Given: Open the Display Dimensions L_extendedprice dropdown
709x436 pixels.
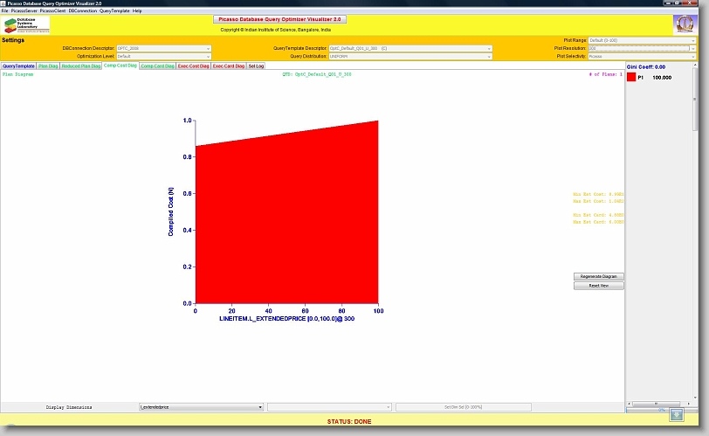Looking at the screenshot, I should pos(201,407).
